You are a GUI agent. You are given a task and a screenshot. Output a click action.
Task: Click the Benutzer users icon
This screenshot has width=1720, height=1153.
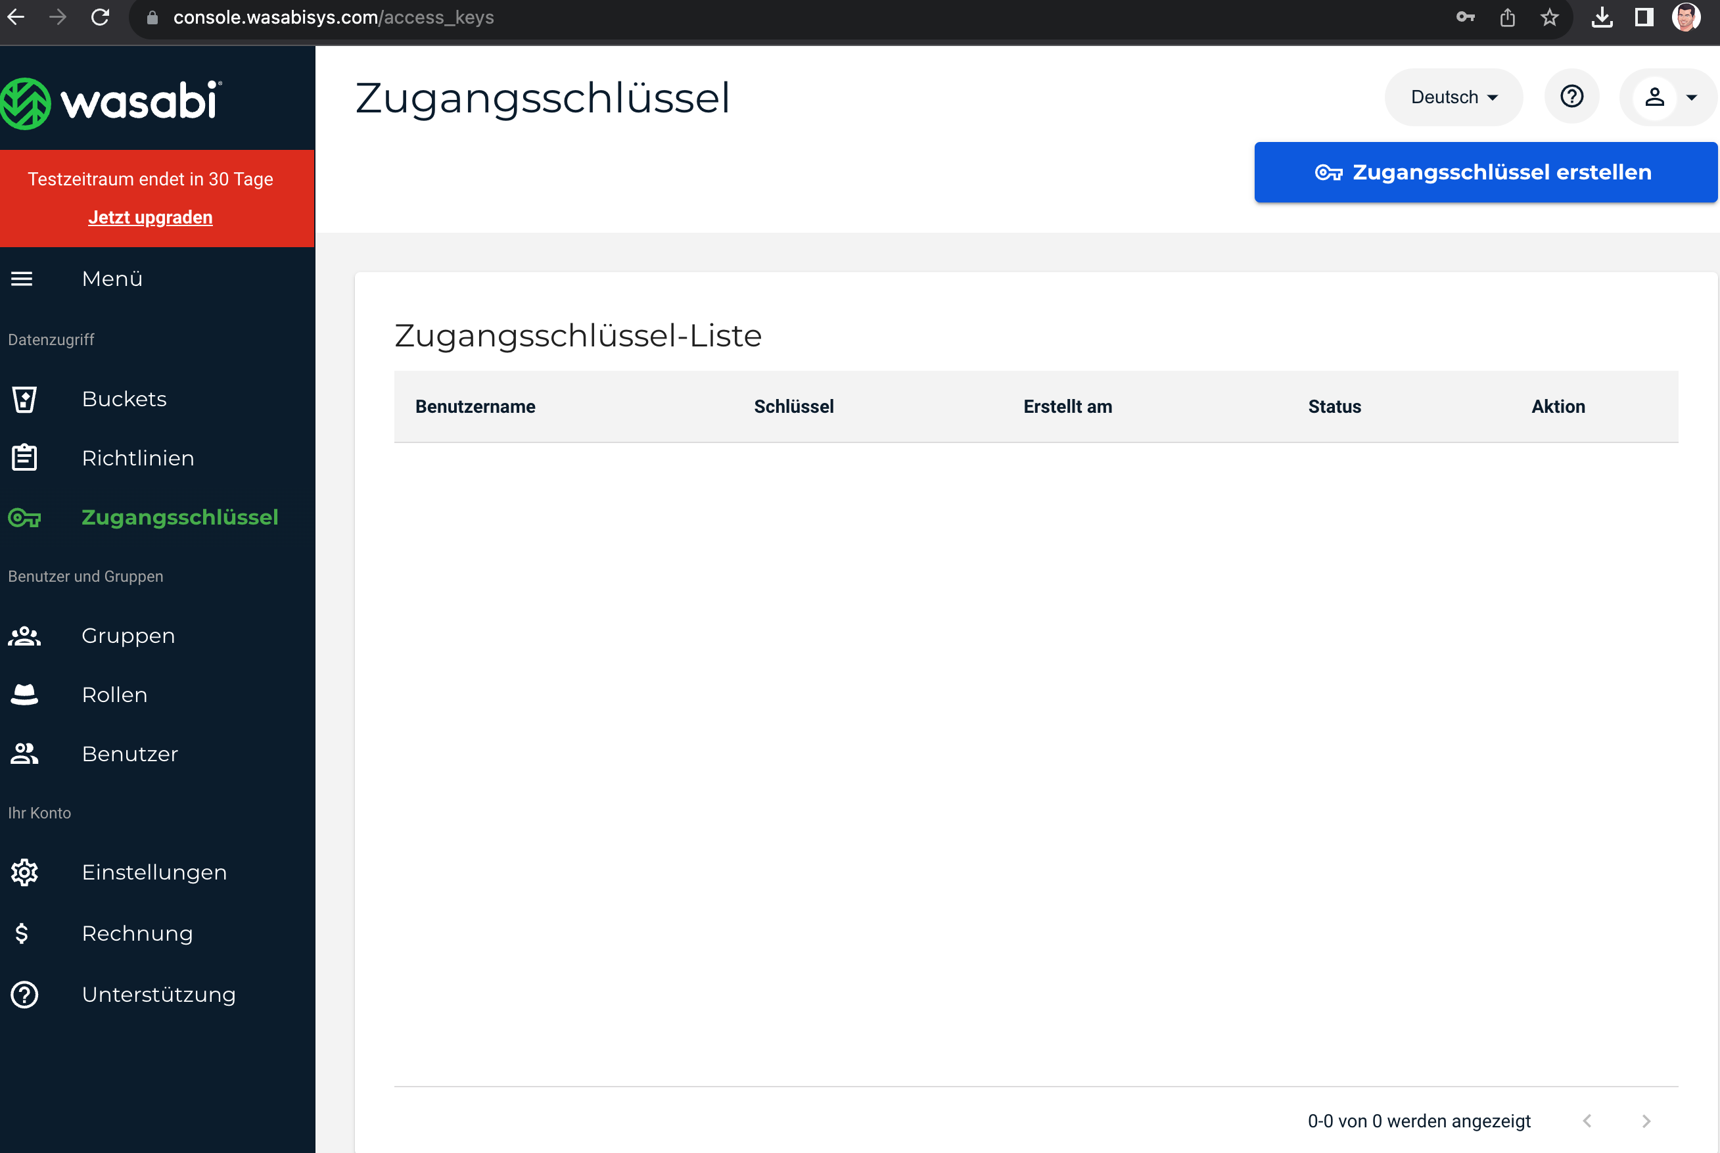(x=24, y=754)
